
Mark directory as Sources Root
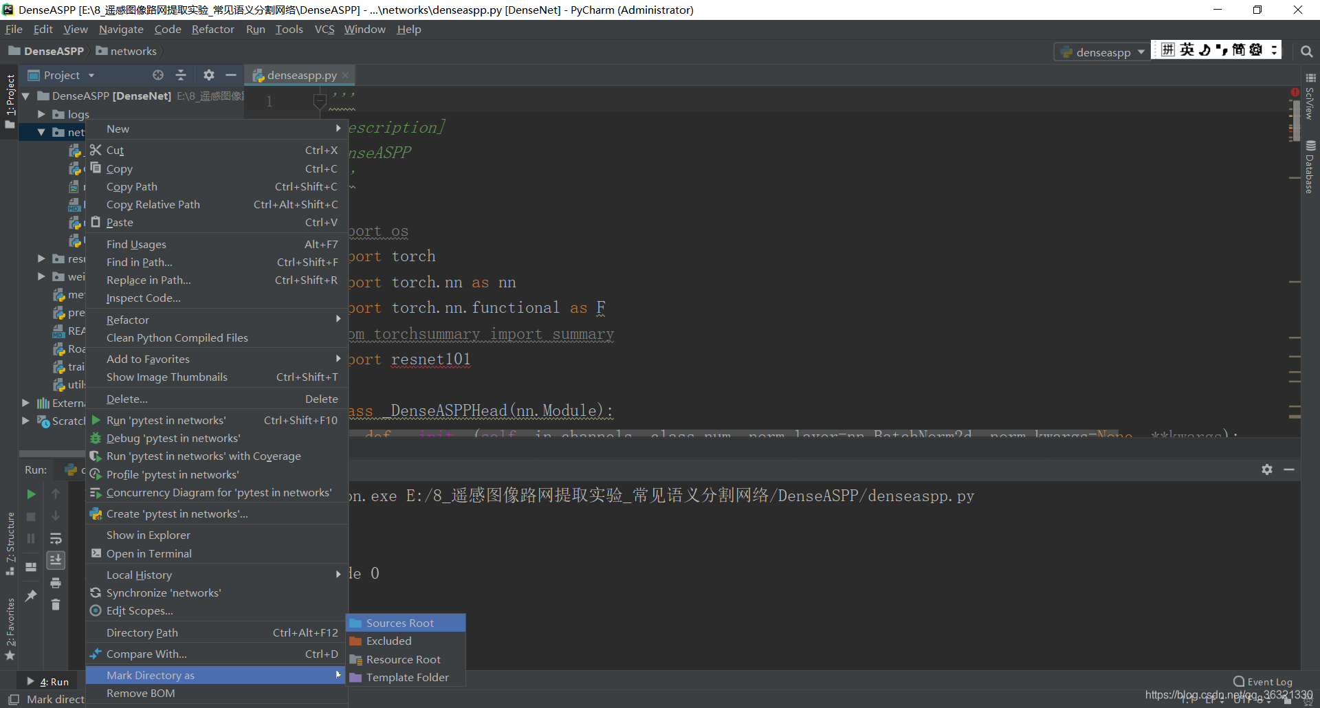406,623
